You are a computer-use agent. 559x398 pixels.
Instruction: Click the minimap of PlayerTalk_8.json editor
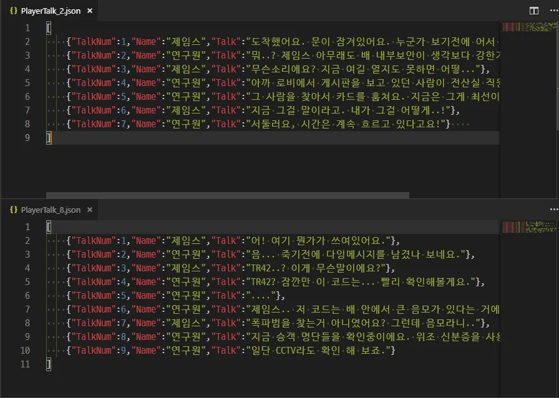(529, 227)
